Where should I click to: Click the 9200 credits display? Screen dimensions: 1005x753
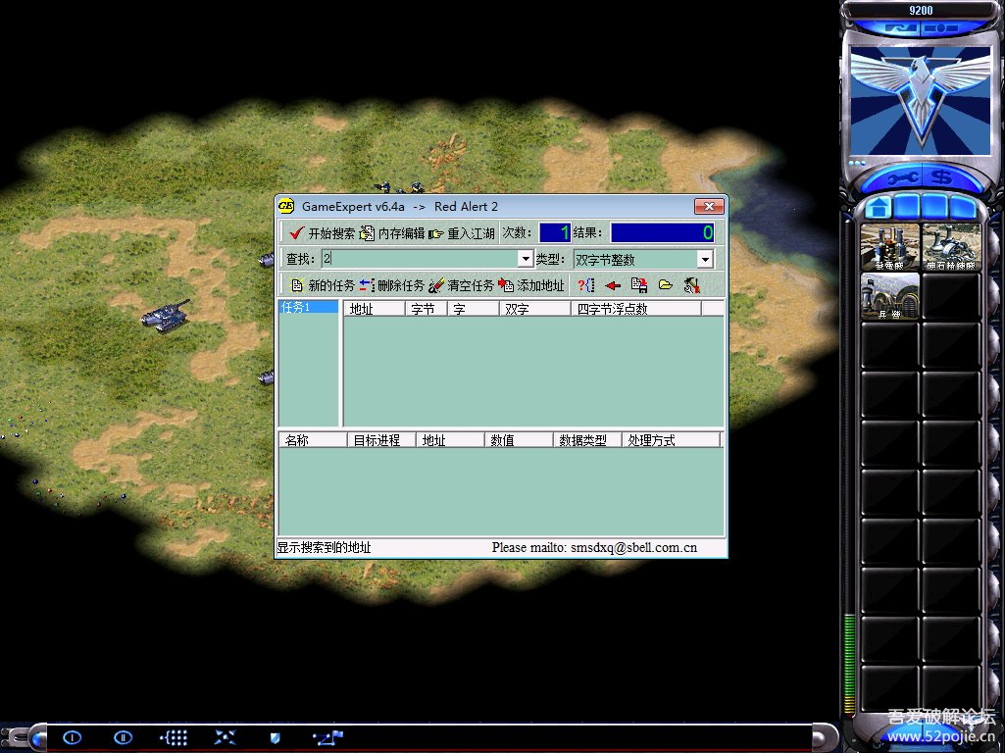921,10
